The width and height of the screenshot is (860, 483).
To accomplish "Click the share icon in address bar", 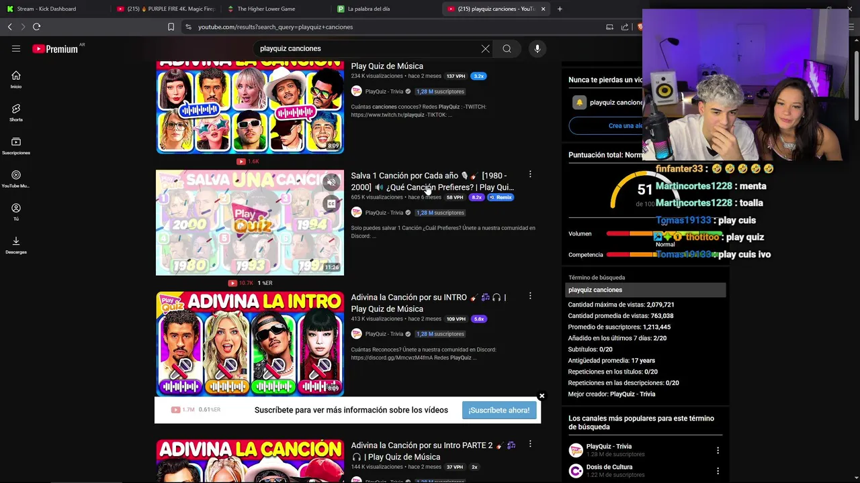I will (x=625, y=27).
